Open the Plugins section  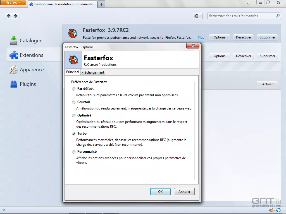(28, 84)
